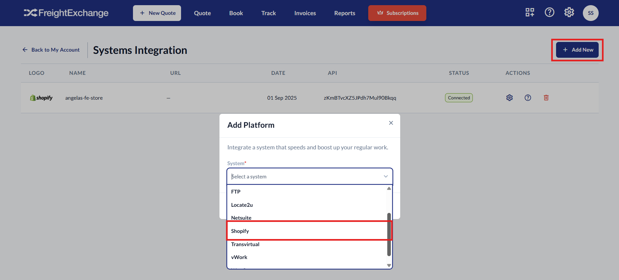Click the Connected status badge
The height and width of the screenshot is (280, 619).
[x=459, y=98]
